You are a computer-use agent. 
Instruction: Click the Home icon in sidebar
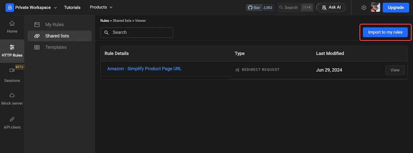click(x=12, y=23)
